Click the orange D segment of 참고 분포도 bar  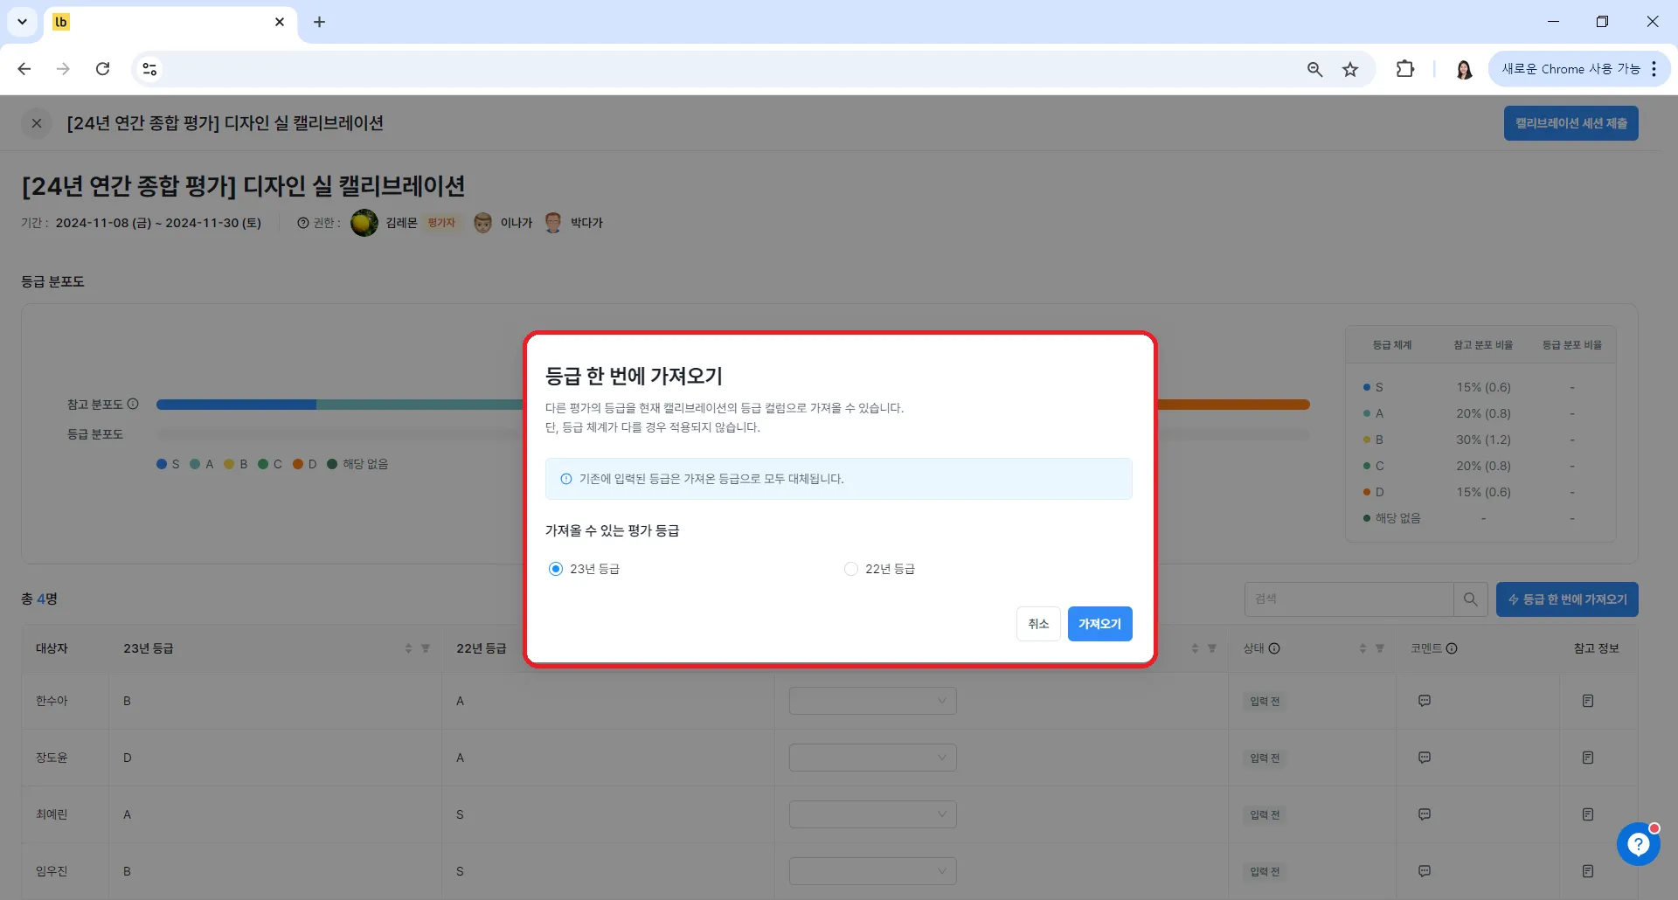click(x=1233, y=405)
